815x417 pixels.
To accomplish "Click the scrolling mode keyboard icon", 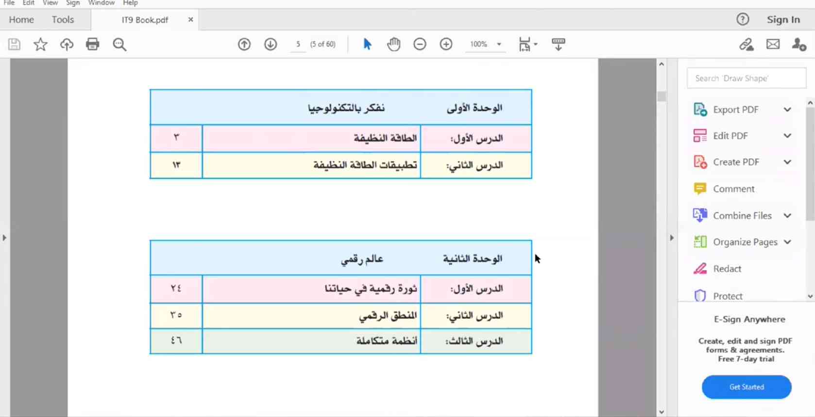I will point(559,44).
